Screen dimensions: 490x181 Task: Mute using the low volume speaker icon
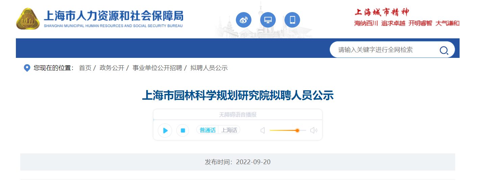[x=263, y=131]
